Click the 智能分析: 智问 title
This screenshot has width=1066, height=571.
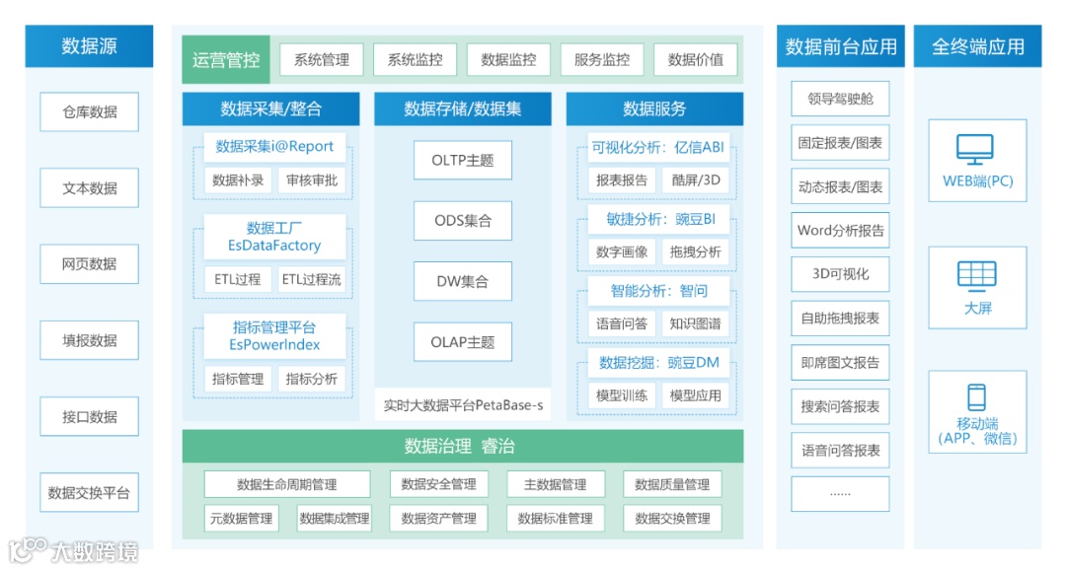point(658,291)
